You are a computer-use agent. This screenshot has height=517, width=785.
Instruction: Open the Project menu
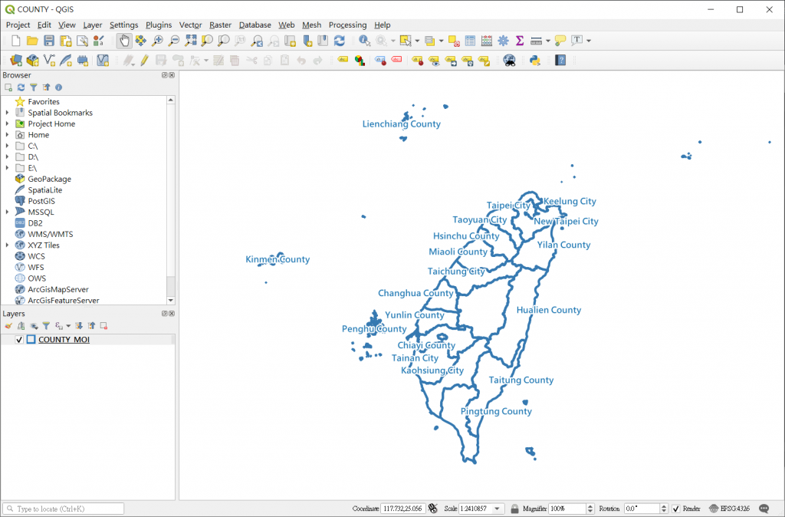(18, 25)
